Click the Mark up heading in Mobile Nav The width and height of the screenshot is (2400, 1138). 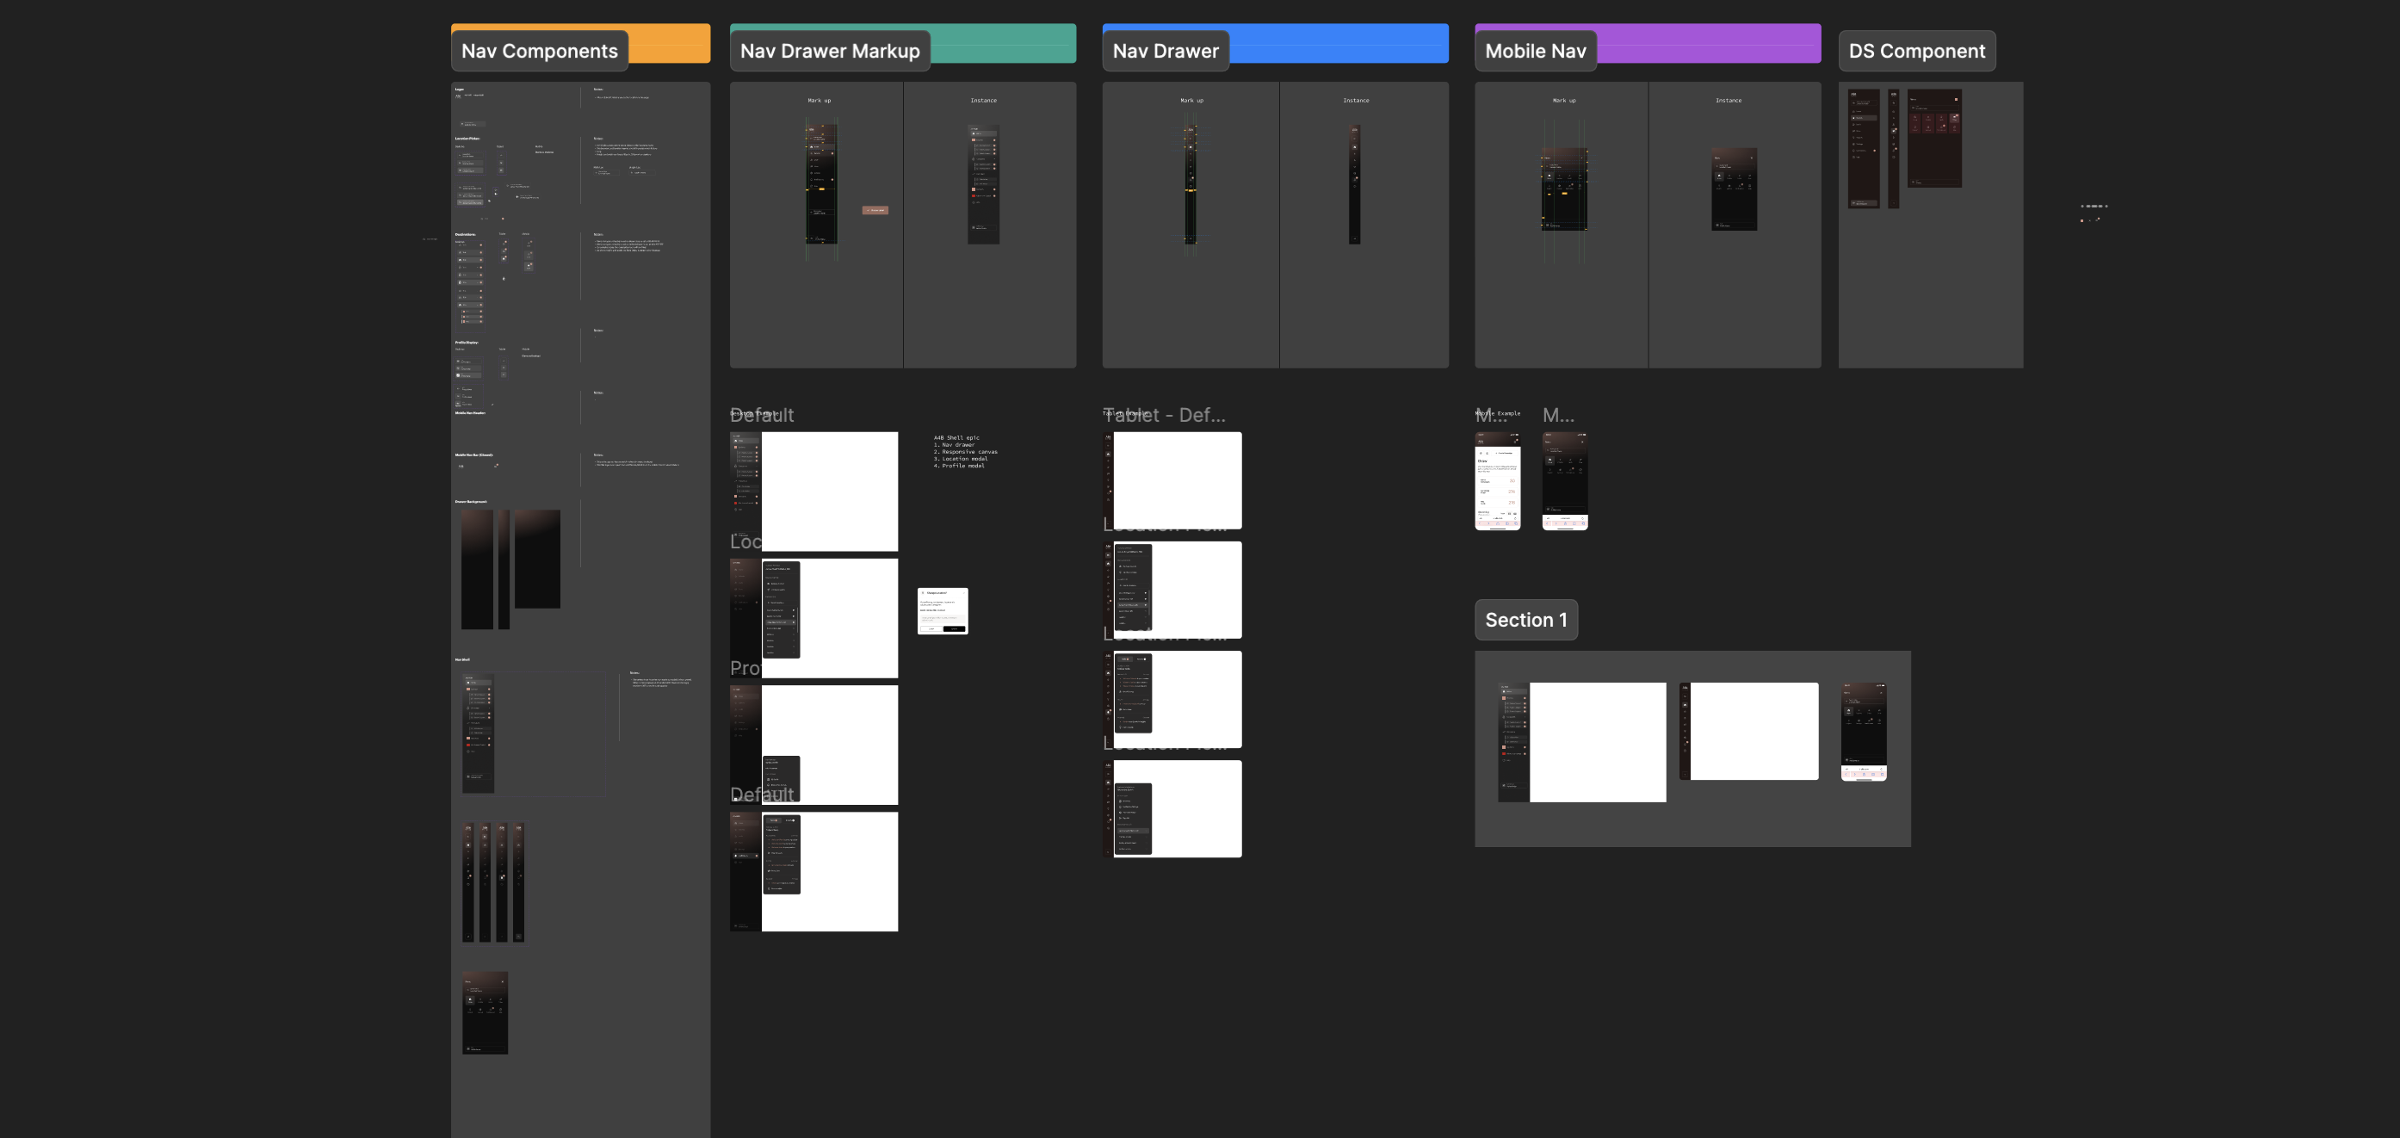click(1564, 101)
